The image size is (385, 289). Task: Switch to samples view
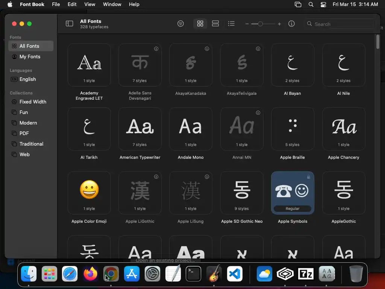point(215,24)
